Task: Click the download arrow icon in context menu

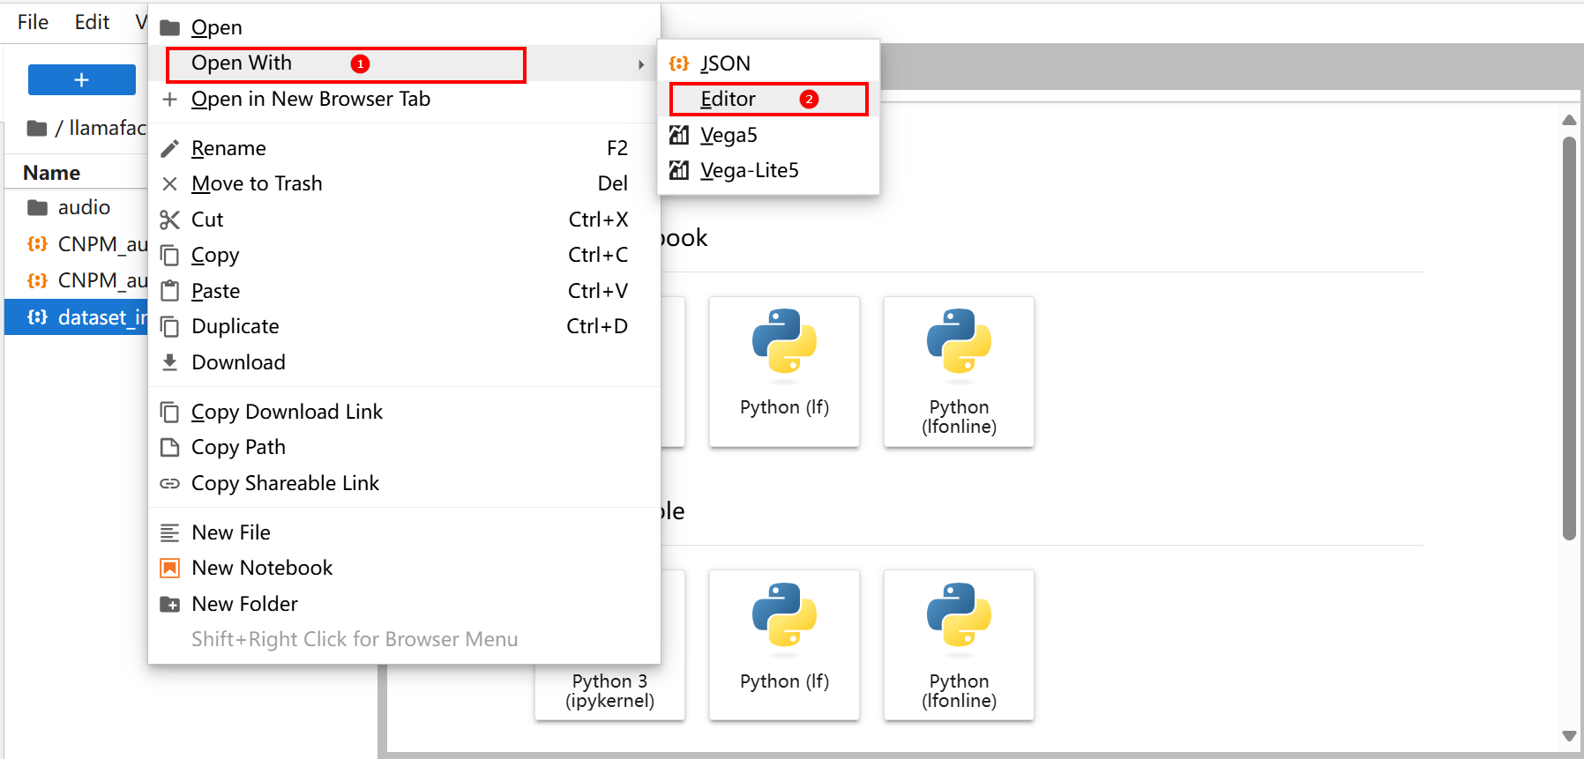Action: (x=169, y=362)
